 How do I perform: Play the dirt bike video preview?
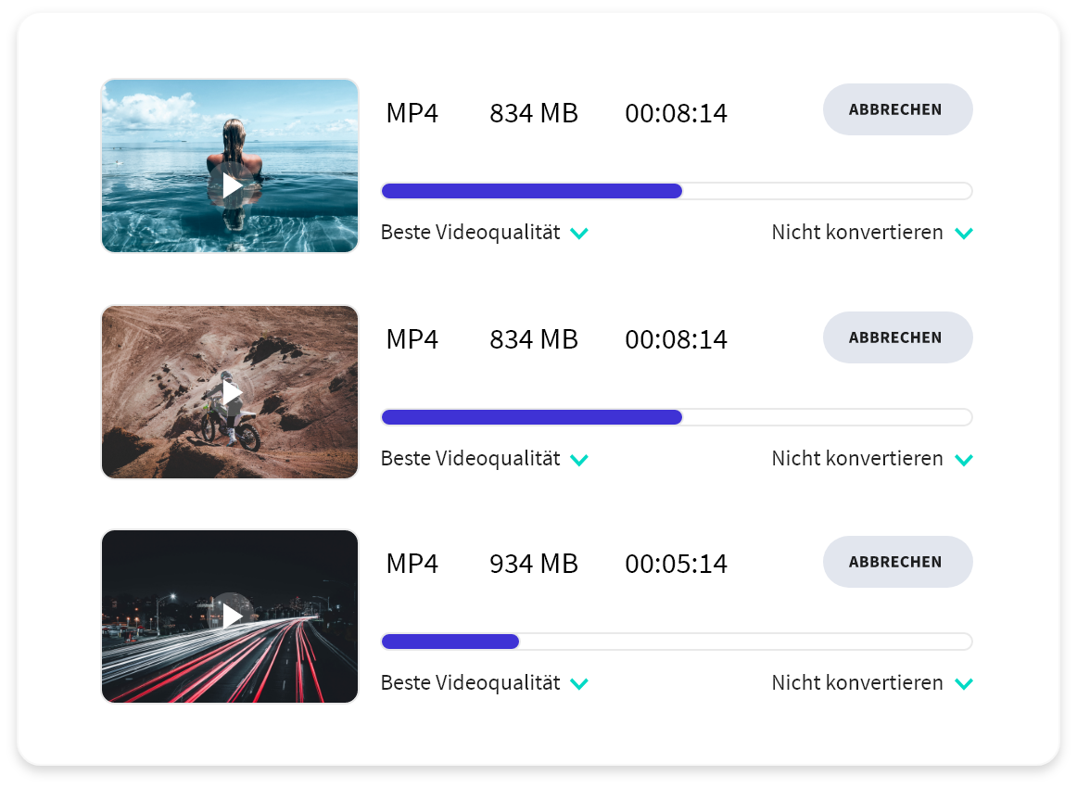point(232,393)
